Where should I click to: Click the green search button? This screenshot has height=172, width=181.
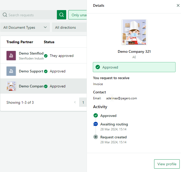coord(62,15)
